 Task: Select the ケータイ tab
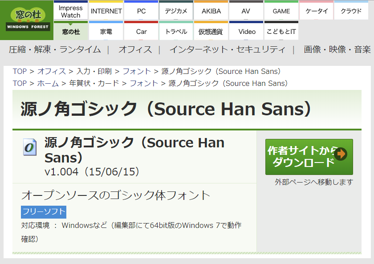(x=316, y=11)
